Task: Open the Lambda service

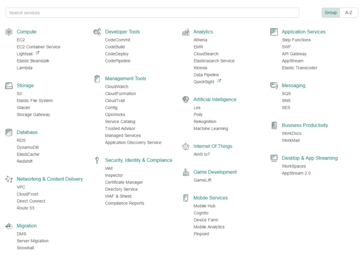Action: click(25, 68)
